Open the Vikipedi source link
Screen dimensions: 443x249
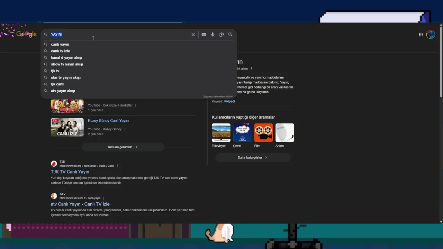(x=229, y=101)
